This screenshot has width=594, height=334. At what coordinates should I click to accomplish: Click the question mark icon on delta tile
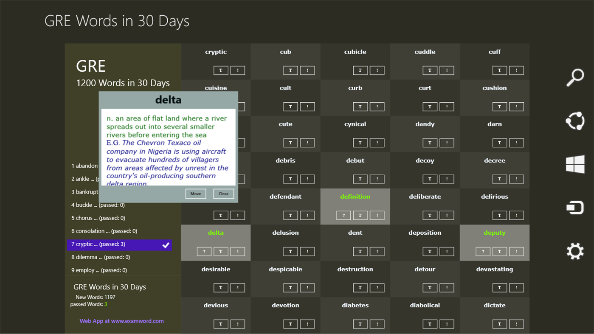coord(204,251)
